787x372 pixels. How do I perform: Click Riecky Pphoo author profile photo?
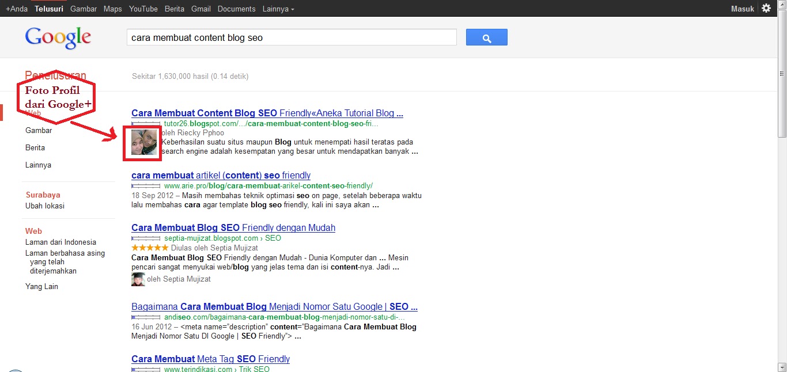144,142
